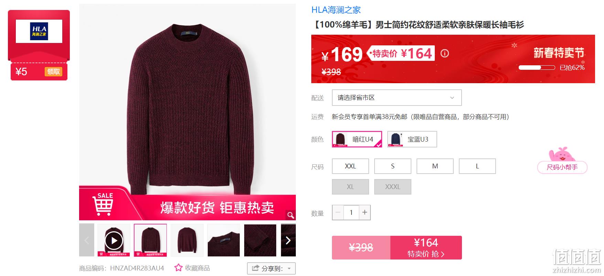This screenshot has height=276, width=604.
Task: Select the dark red U4 color
Action: (x=357, y=139)
